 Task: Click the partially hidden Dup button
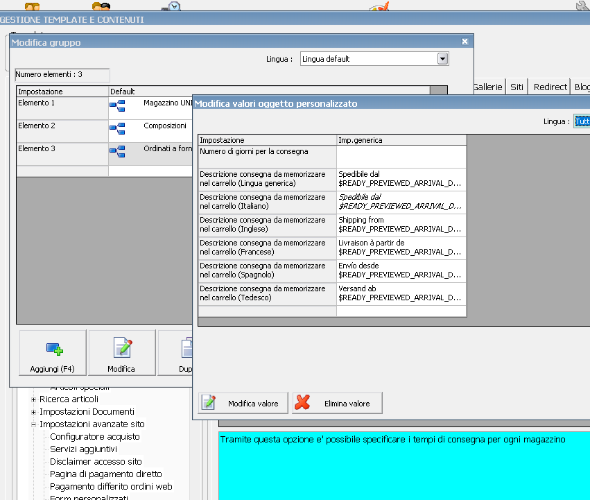click(175, 353)
